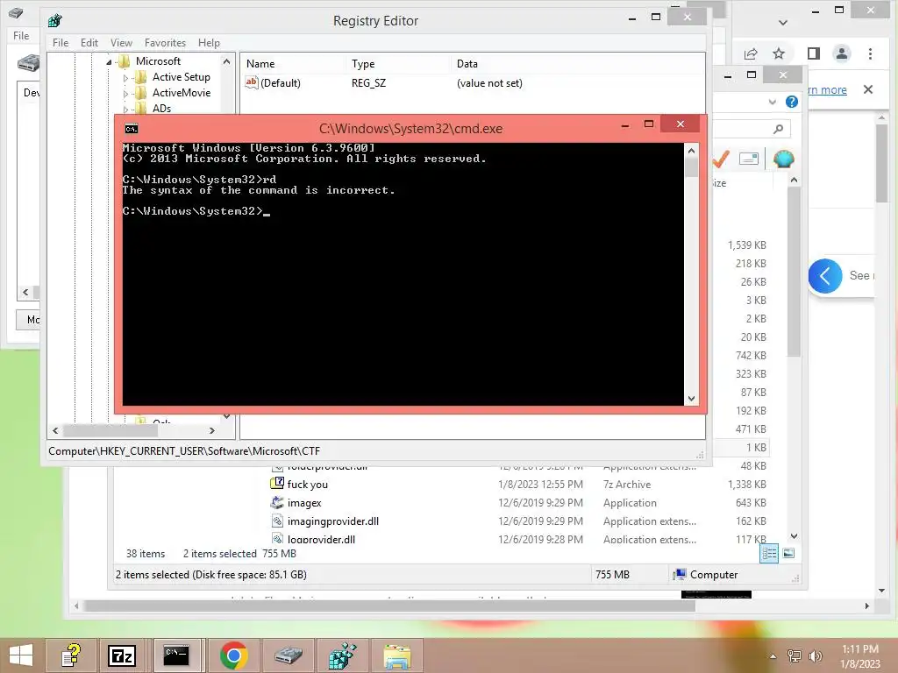Open Chrome from the taskbar

pyautogui.click(x=233, y=655)
